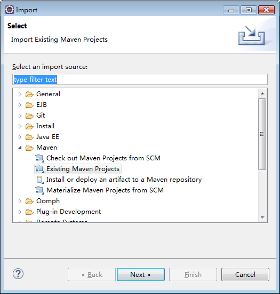
Task: Click the jar icon for Install or deploy artifact
Action: pos(40,180)
